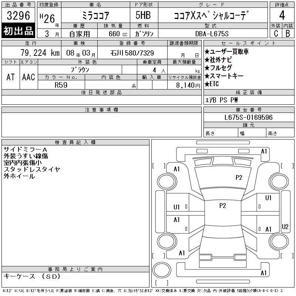Click the spare tire circle in diagram
Viewport: 296px width, 296px height.
[162, 270]
